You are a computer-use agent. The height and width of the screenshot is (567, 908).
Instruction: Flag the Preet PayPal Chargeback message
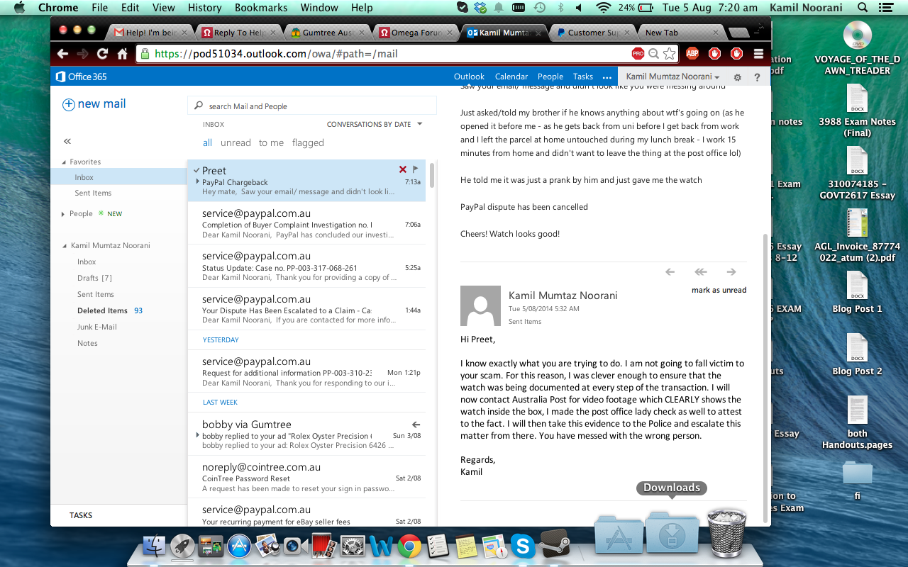tap(416, 169)
